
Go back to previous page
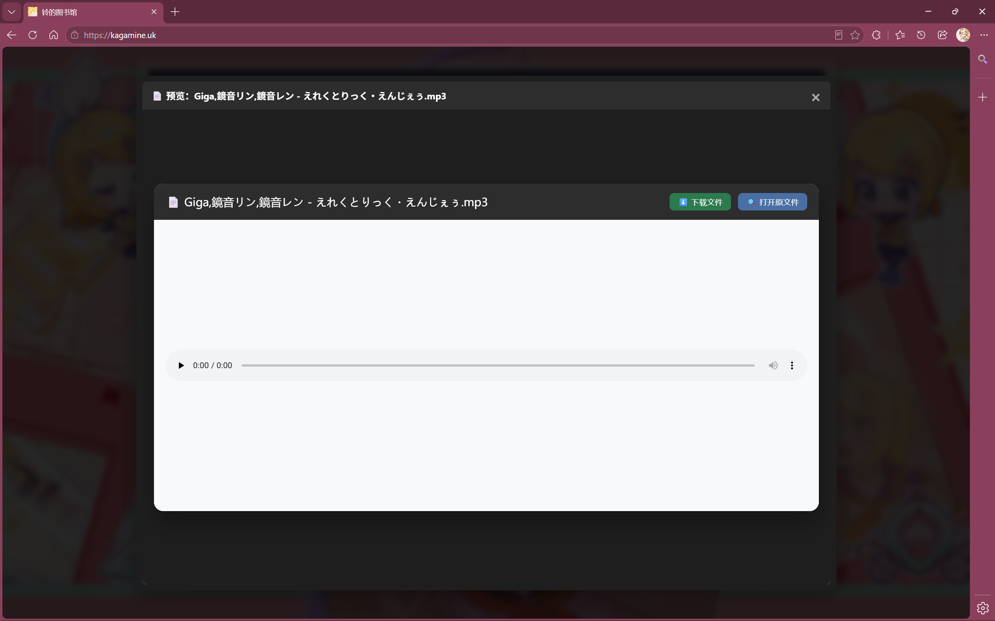12,35
